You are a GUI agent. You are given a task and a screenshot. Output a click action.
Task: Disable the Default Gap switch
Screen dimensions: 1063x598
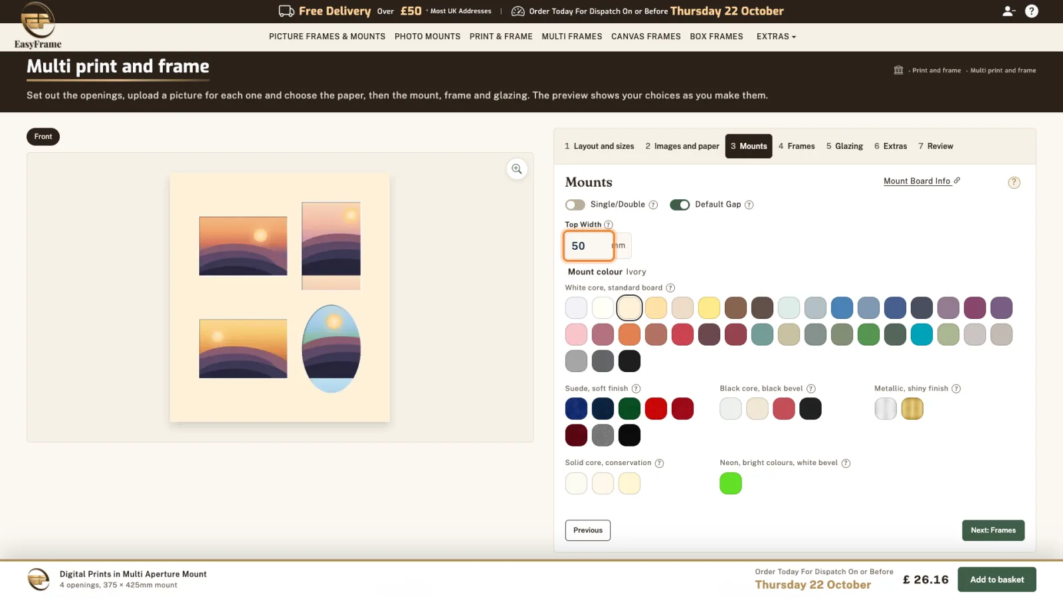[x=680, y=205]
